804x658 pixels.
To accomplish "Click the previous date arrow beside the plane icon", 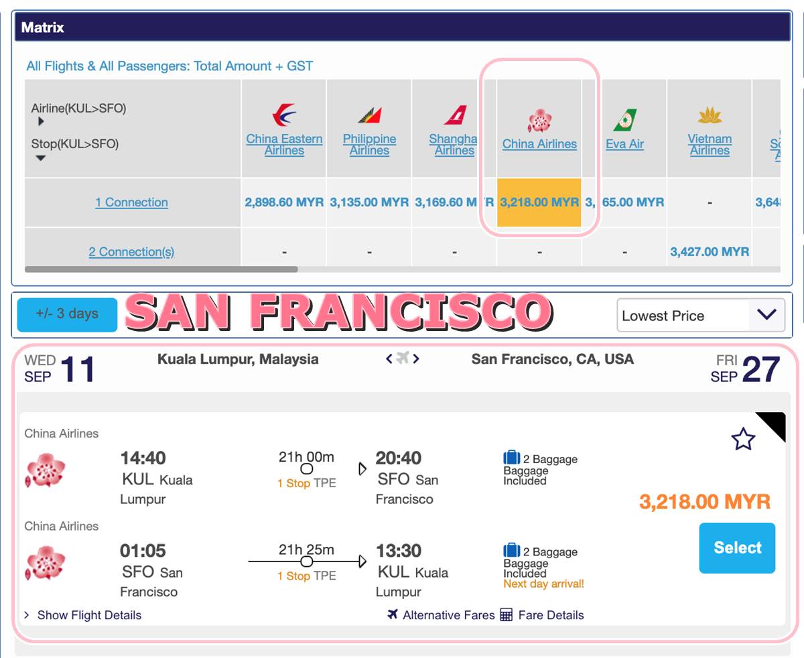I will coord(389,359).
